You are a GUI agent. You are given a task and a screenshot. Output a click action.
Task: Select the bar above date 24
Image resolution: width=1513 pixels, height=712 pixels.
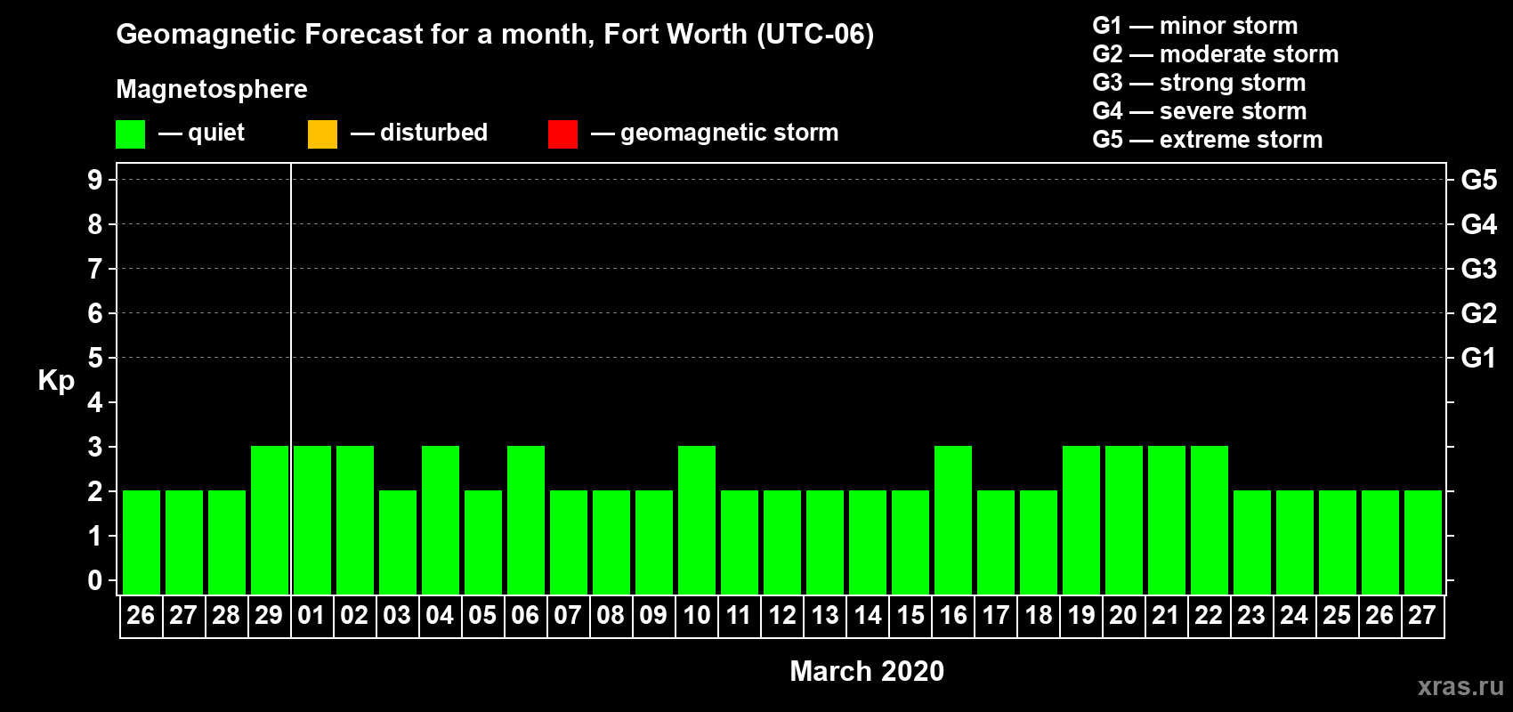[1295, 542]
